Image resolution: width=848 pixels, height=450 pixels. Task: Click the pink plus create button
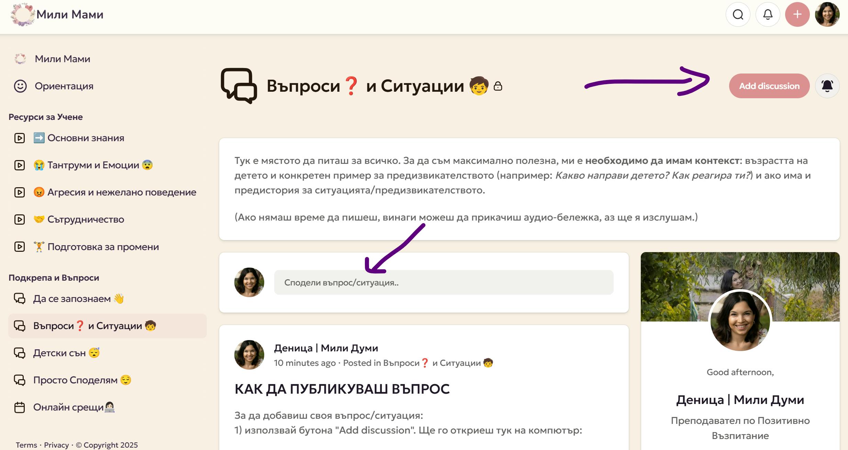click(797, 14)
